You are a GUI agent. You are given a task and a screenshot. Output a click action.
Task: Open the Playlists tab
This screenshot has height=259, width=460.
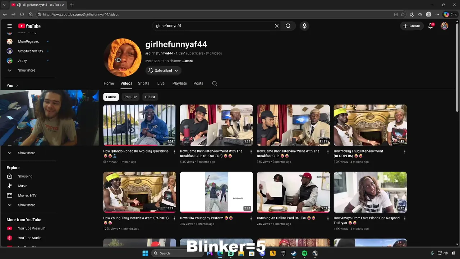179,83
